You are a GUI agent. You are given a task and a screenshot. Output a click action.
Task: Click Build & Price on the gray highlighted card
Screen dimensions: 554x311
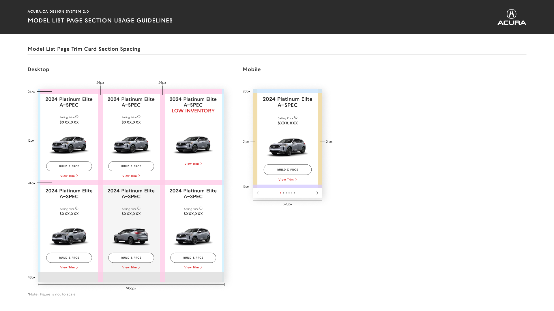(131, 258)
